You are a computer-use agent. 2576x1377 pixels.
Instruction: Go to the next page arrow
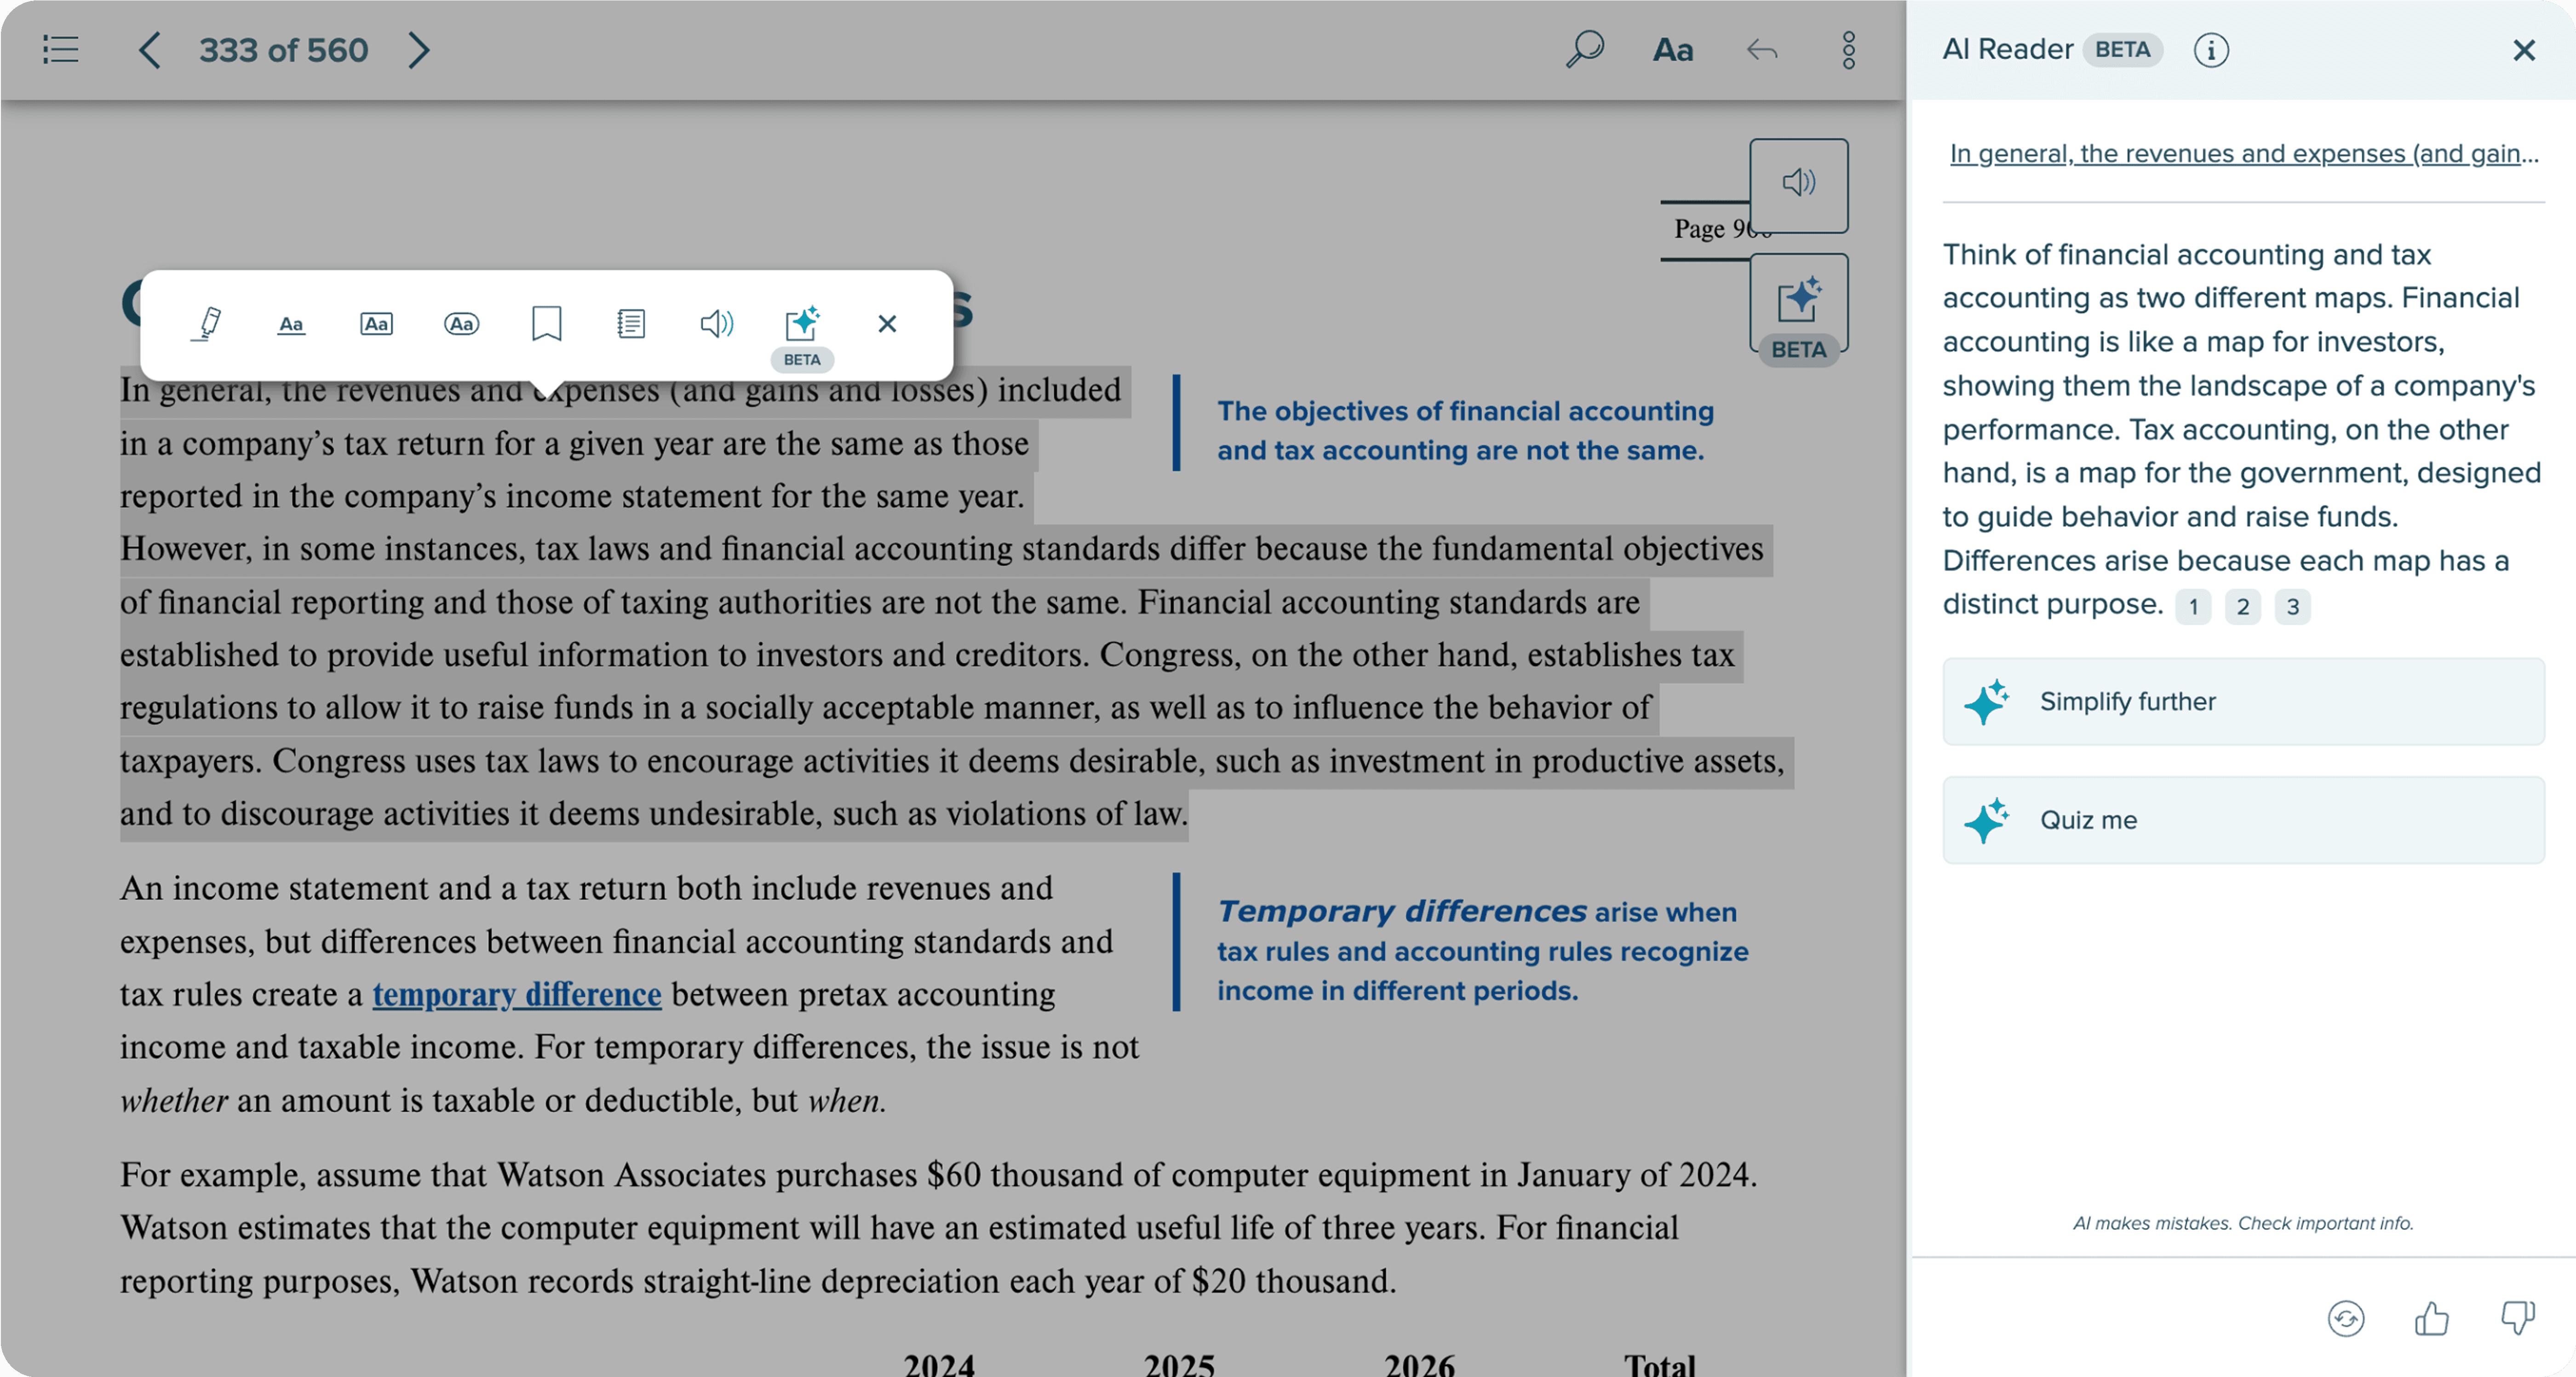(419, 50)
